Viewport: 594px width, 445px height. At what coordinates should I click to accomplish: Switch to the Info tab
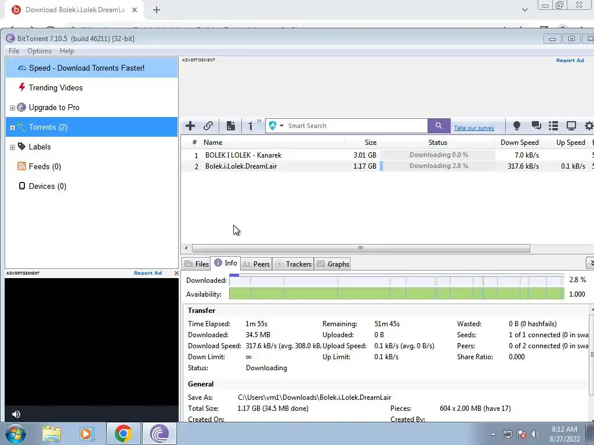[x=226, y=263]
